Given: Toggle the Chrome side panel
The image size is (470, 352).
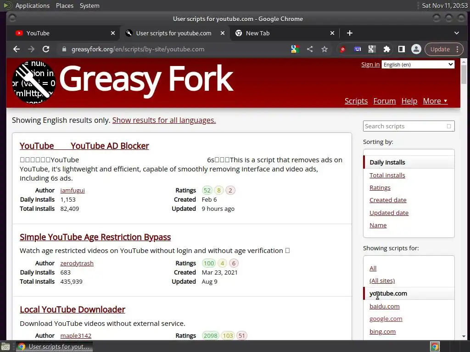Looking at the screenshot, I should [x=401, y=49].
